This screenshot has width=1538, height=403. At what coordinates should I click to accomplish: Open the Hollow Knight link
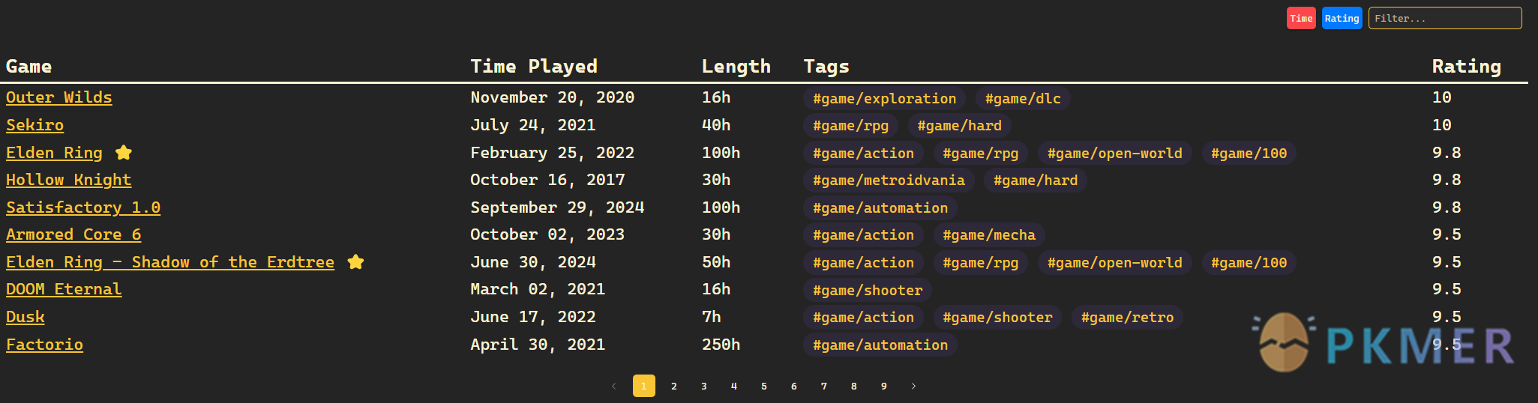pos(69,180)
